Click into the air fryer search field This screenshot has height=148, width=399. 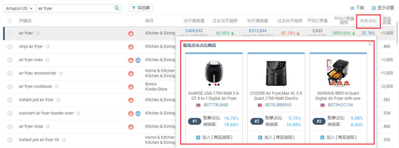coord(76,8)
